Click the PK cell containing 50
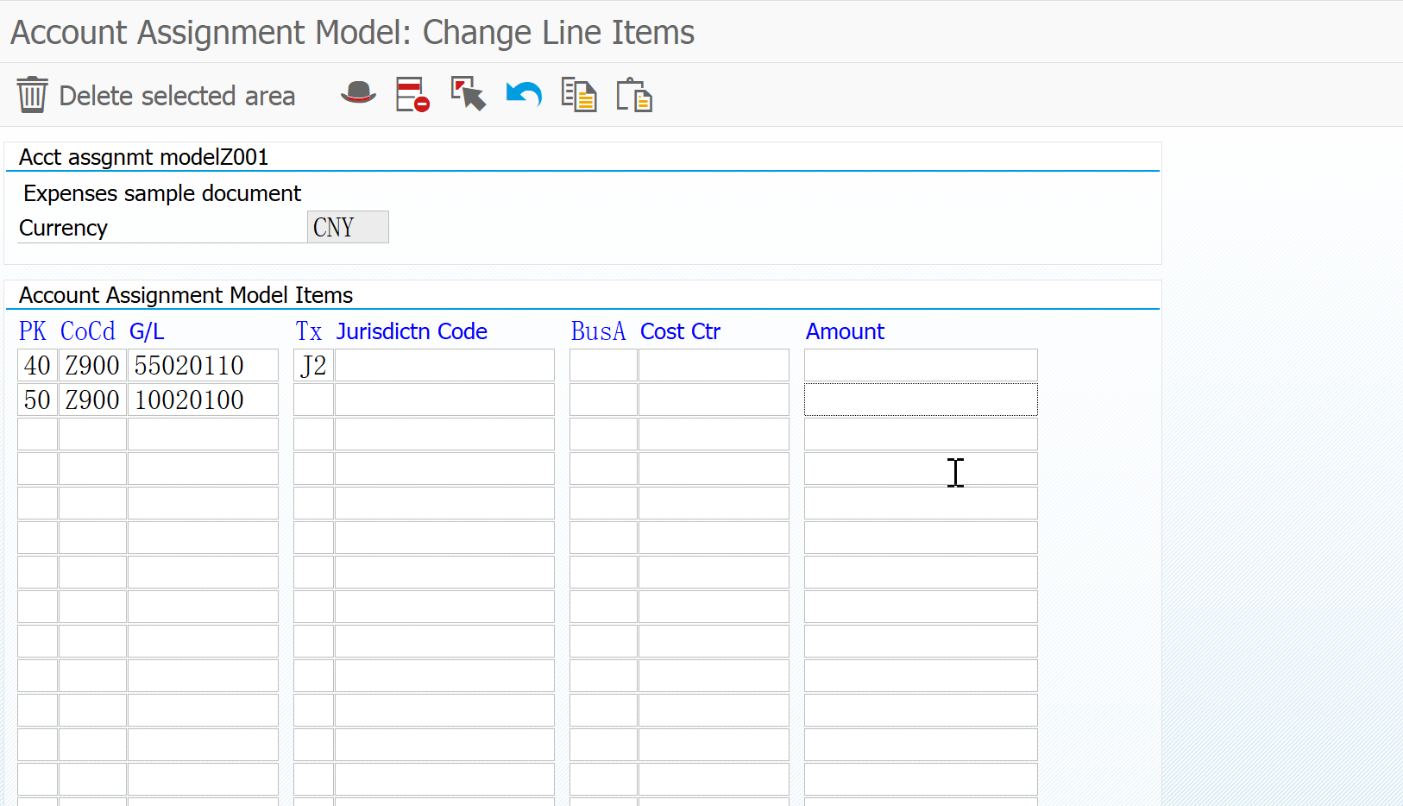 [x=36, y=400]
